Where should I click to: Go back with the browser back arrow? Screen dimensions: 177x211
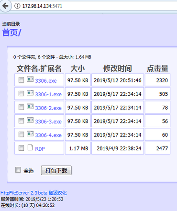point(5,6)
